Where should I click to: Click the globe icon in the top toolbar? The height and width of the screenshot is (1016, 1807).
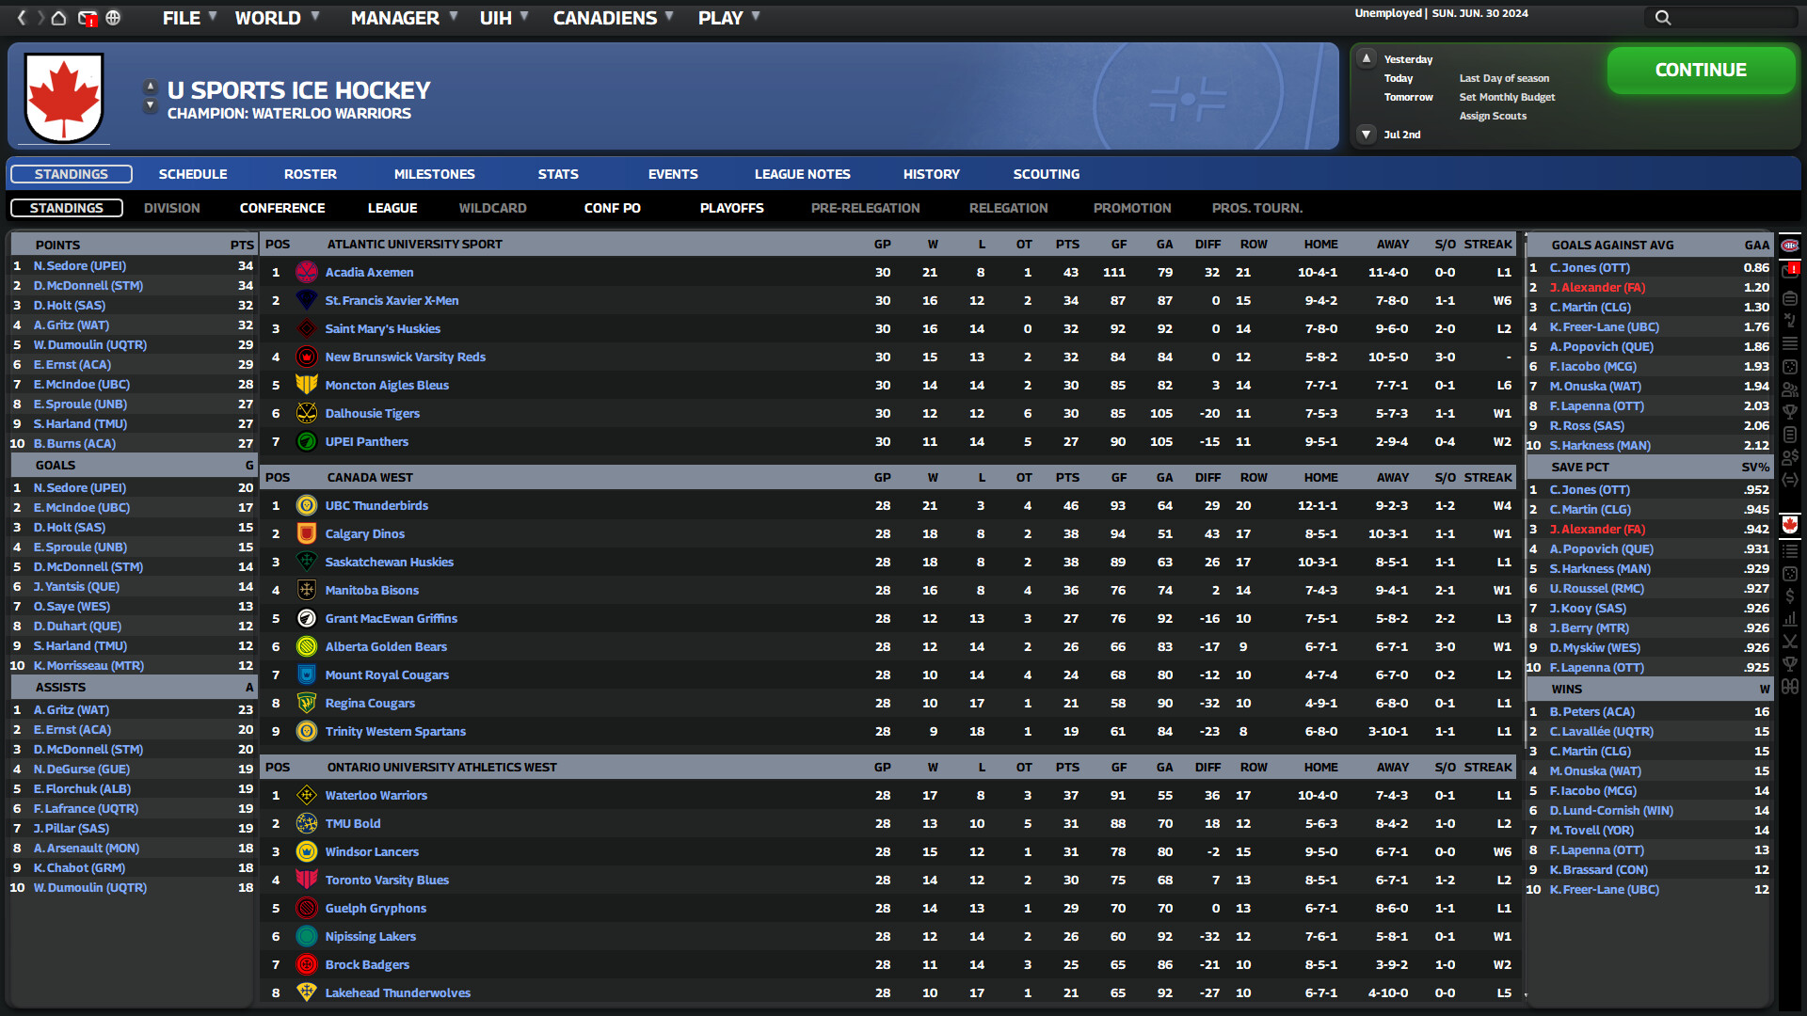pyautogui.click(x=114, y=18)
